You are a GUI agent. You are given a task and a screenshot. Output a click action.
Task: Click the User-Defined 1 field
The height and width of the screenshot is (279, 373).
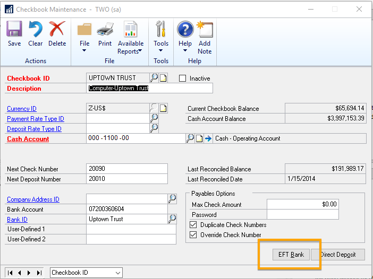131,229
